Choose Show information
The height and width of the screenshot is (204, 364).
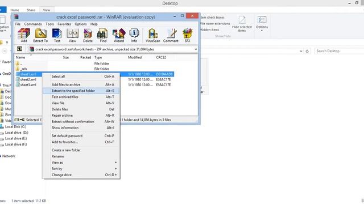tap(81, 127)
